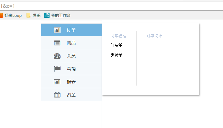This screenshot has width=223, height=128.
Task: Open the 娱乐 bookmark folder icon
Action: click(28, 15)
